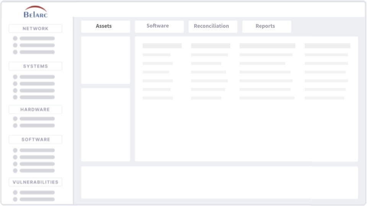Open the VULNERABILITIES sidebar section
Screen dimensions: 367x206
pos(36,182)
